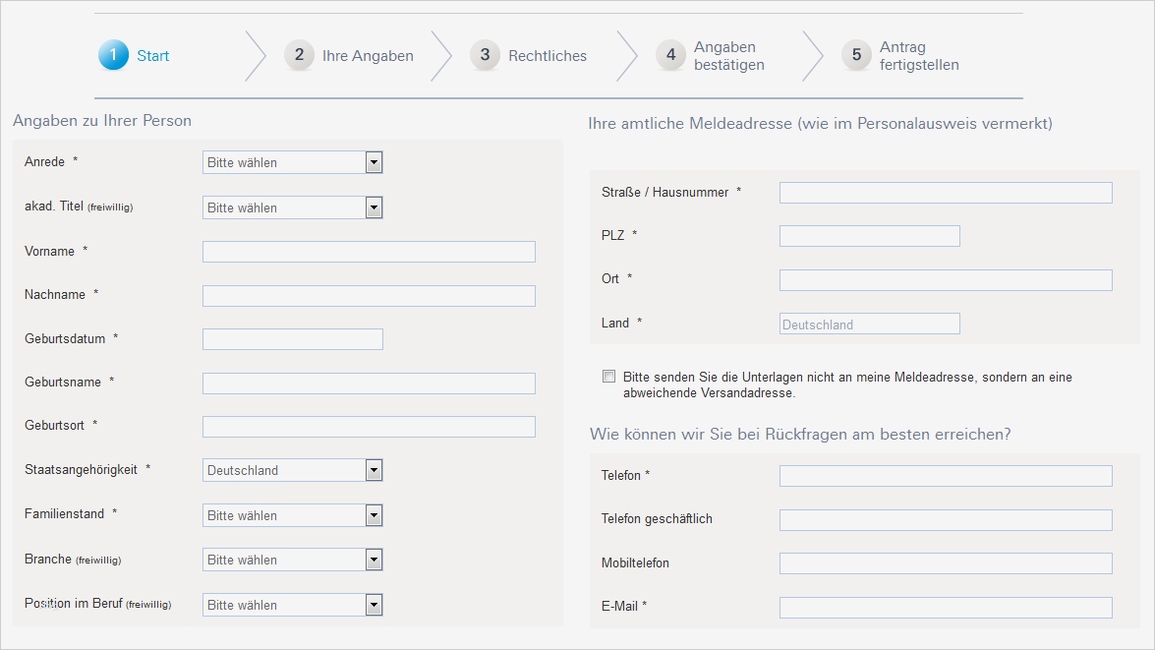Expand the akad. Titel dropdown

click(x=292, y=207)
